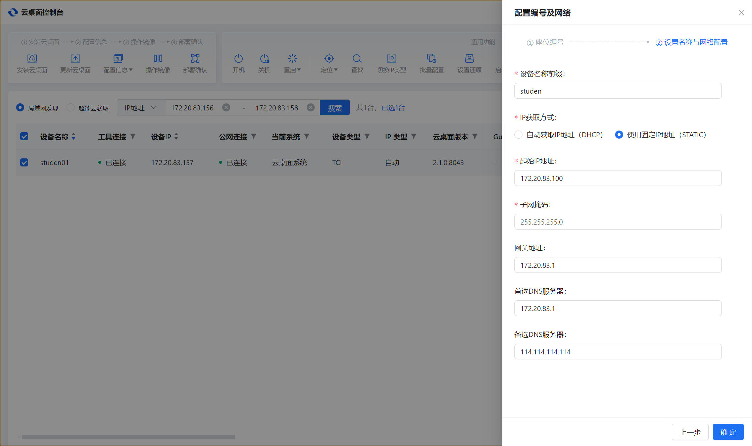This screenshot has width=752, height=446.
Task: Go to step ① 座位编号
Action: coord(545,42)
